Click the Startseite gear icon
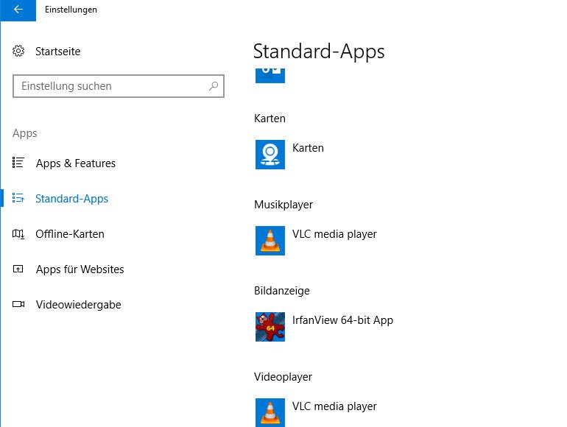The width and height of the screenshot is (567, 427). [x=19, y=52]
